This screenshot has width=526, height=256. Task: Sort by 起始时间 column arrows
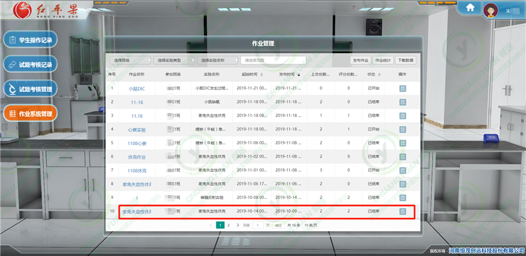click(x=261, y=74)
